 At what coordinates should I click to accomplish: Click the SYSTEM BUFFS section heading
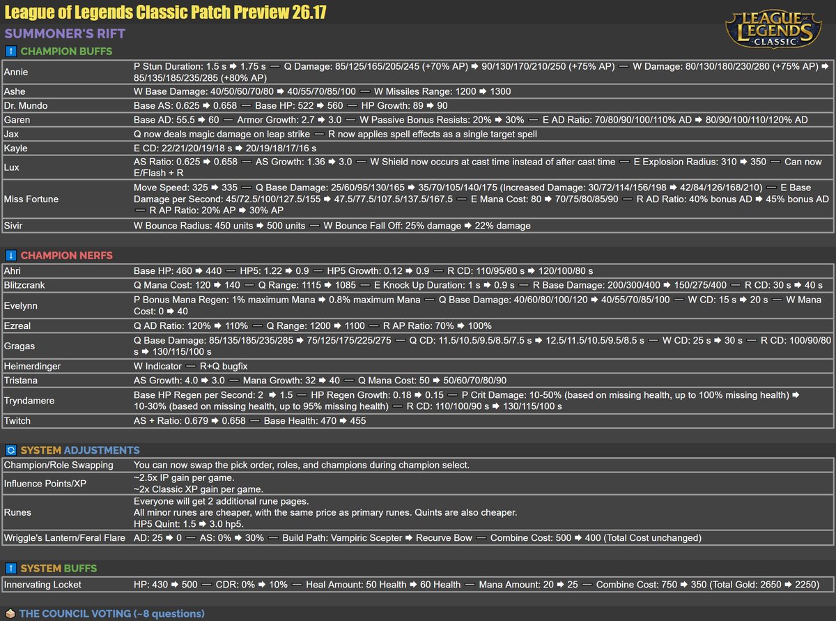point(59,569)
